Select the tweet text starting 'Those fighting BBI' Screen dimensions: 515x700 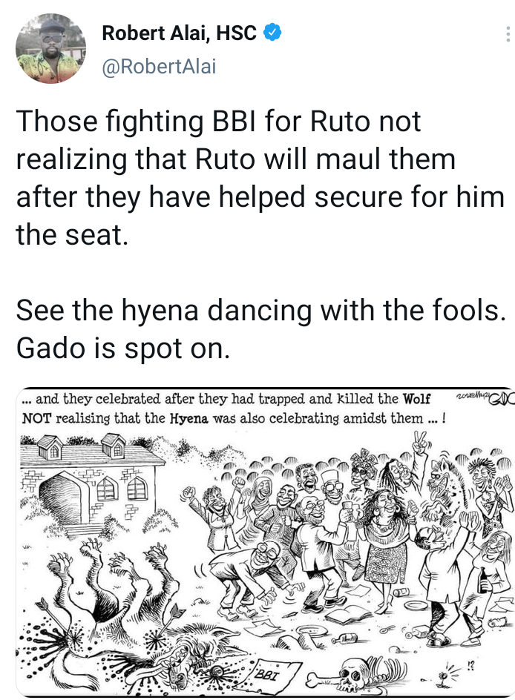click(x=260, y=178)
